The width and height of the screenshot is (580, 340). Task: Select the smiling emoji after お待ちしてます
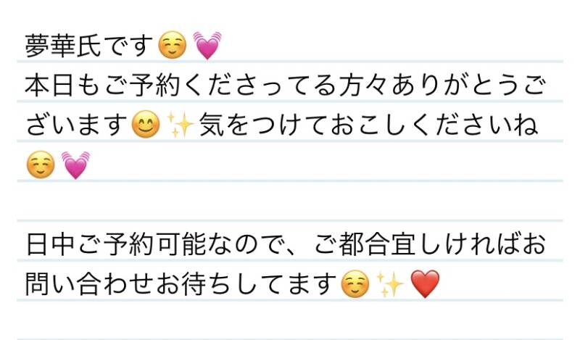[355, 284]
